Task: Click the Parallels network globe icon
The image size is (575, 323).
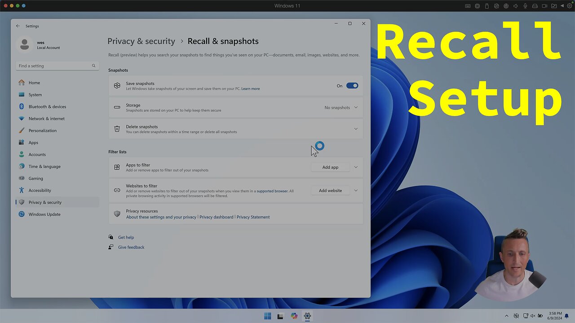Action: click(506, 6)
